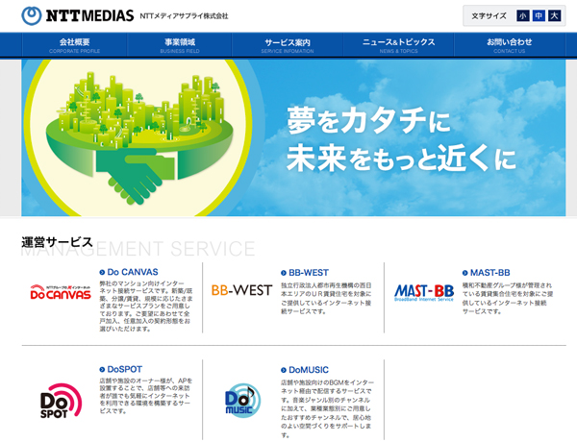Set font size to medium (中)

tap(539, 16)
